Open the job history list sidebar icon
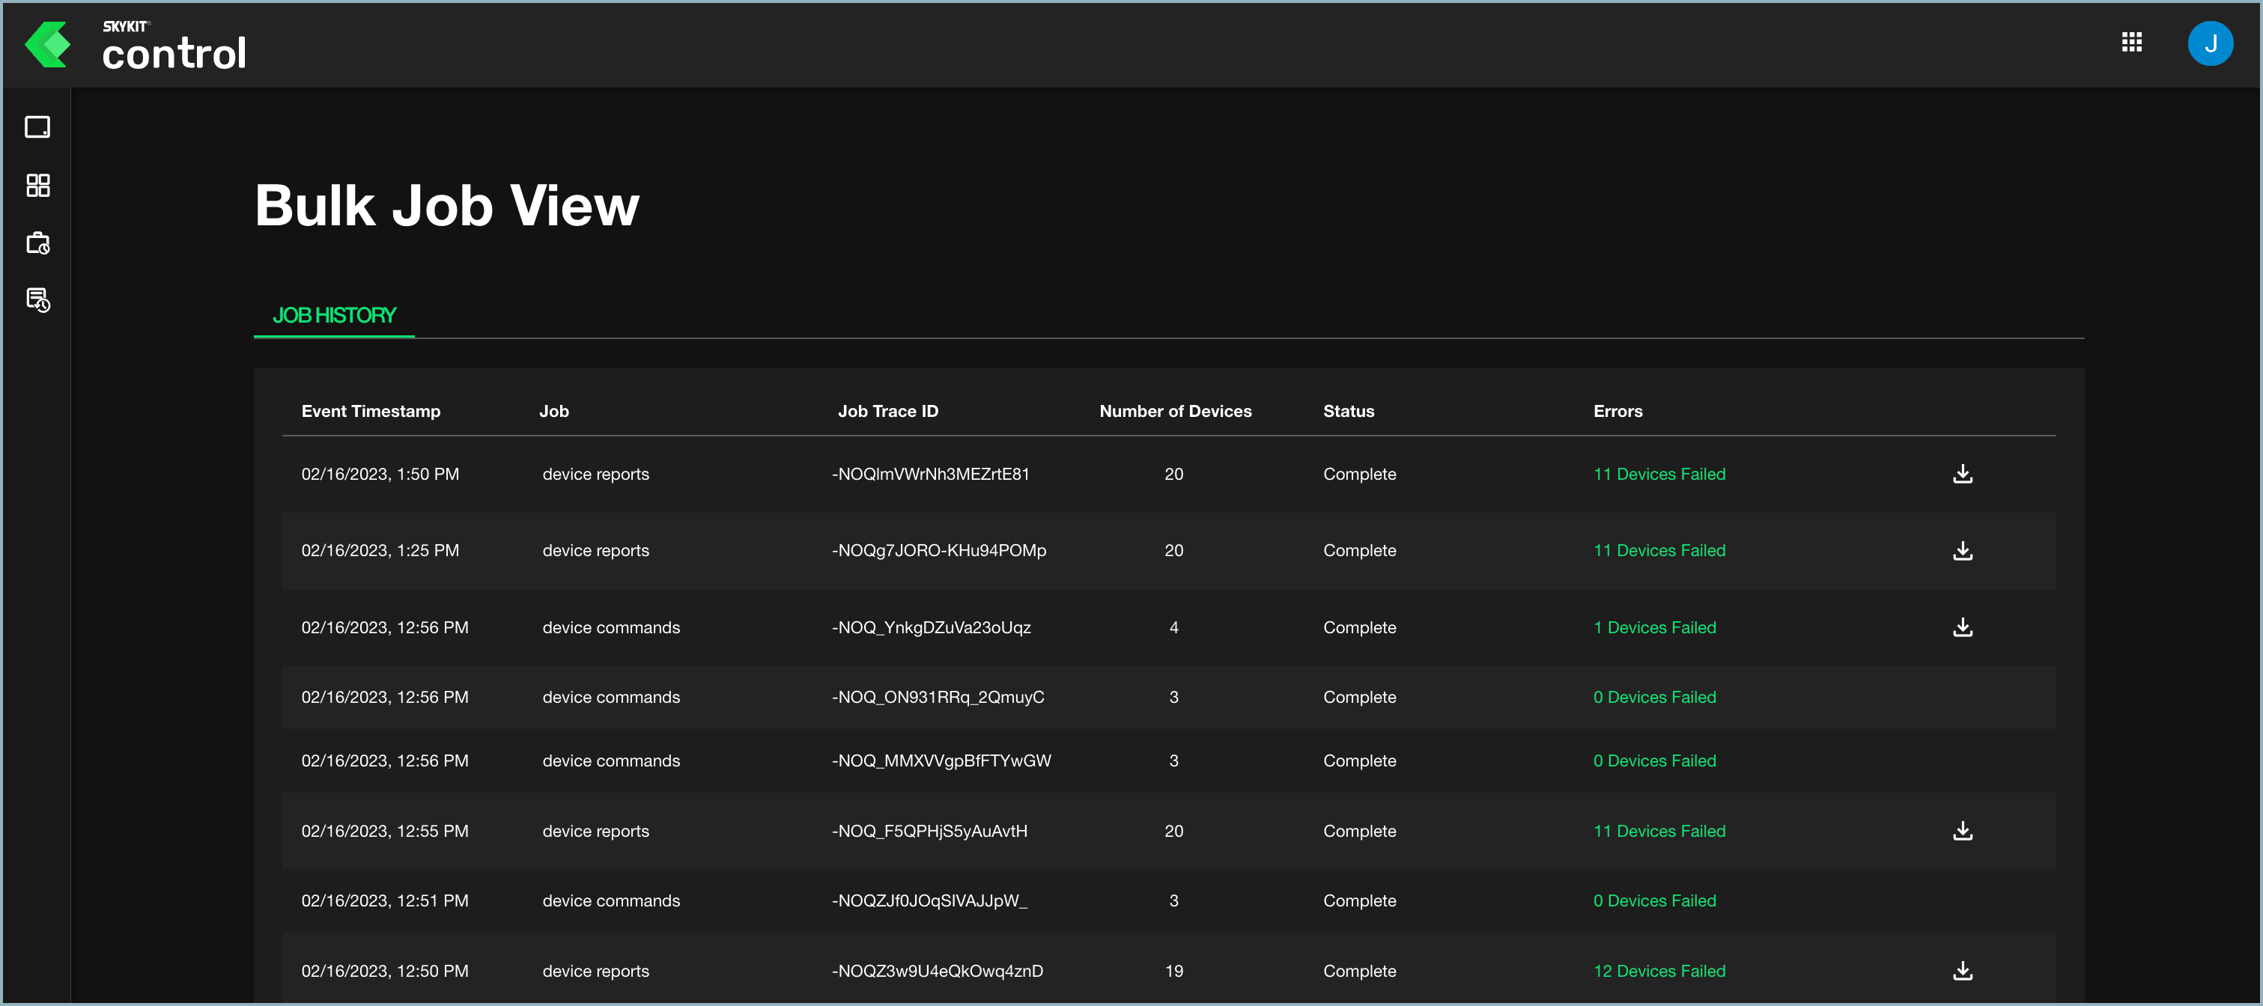Image resolution: width=2263 pixels, height=1006 pixels. [x=37, y=300]
